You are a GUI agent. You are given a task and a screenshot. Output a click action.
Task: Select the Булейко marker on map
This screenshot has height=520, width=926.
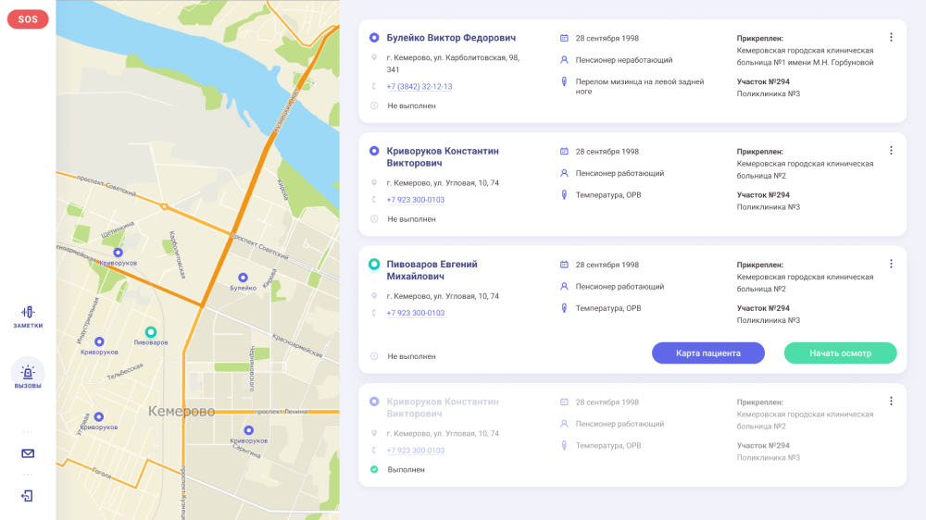(243, 278)
